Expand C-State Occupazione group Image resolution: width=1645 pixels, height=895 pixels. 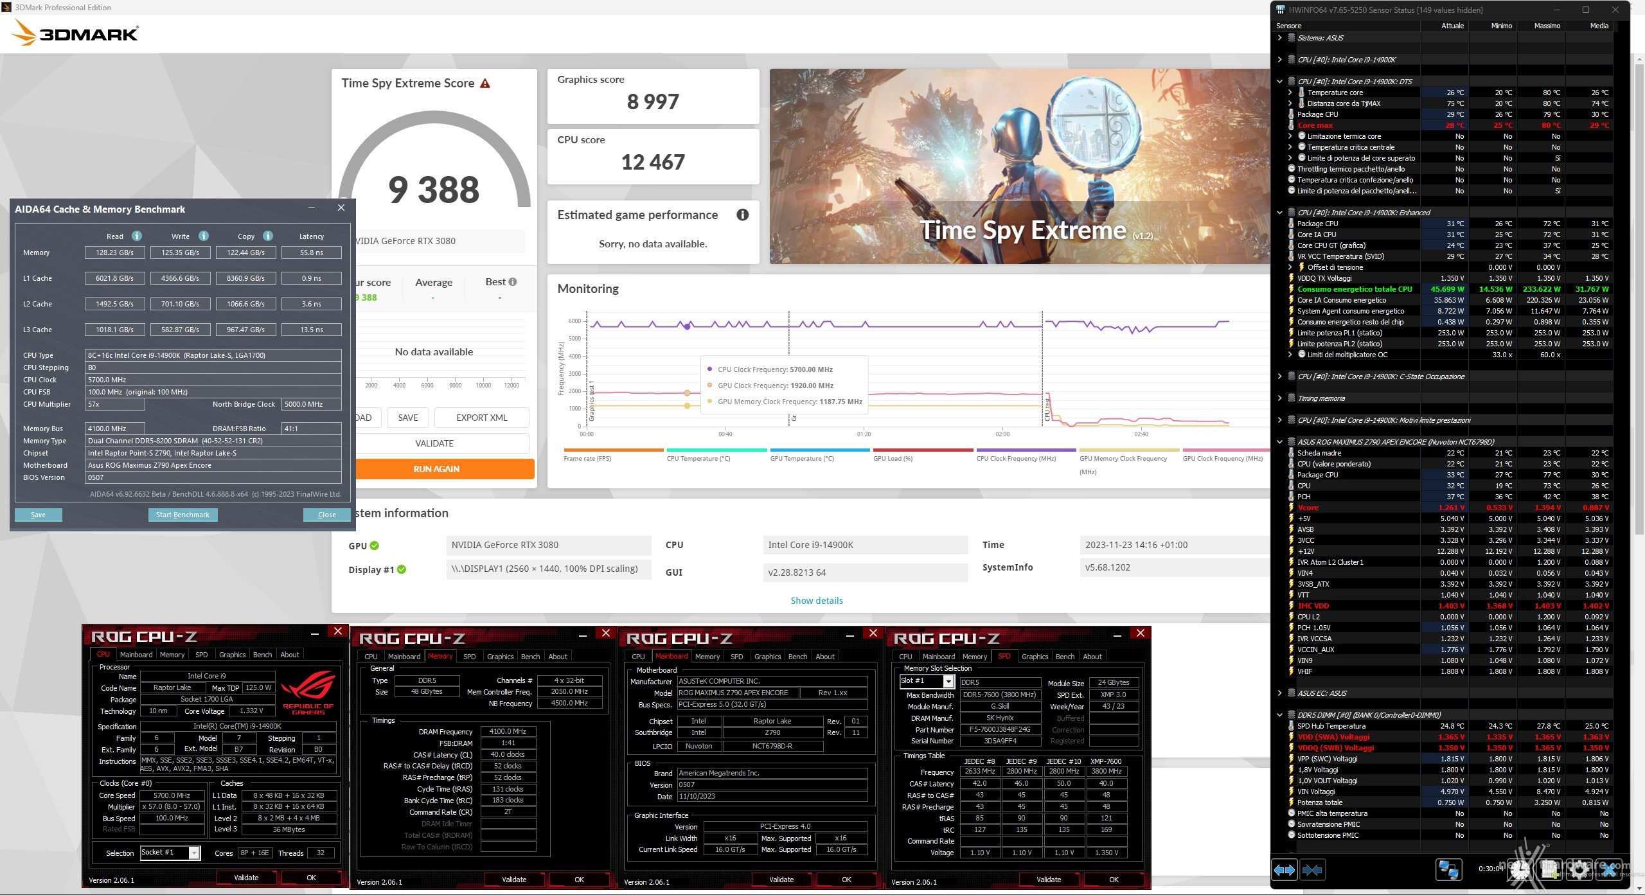pos(1279,377)
